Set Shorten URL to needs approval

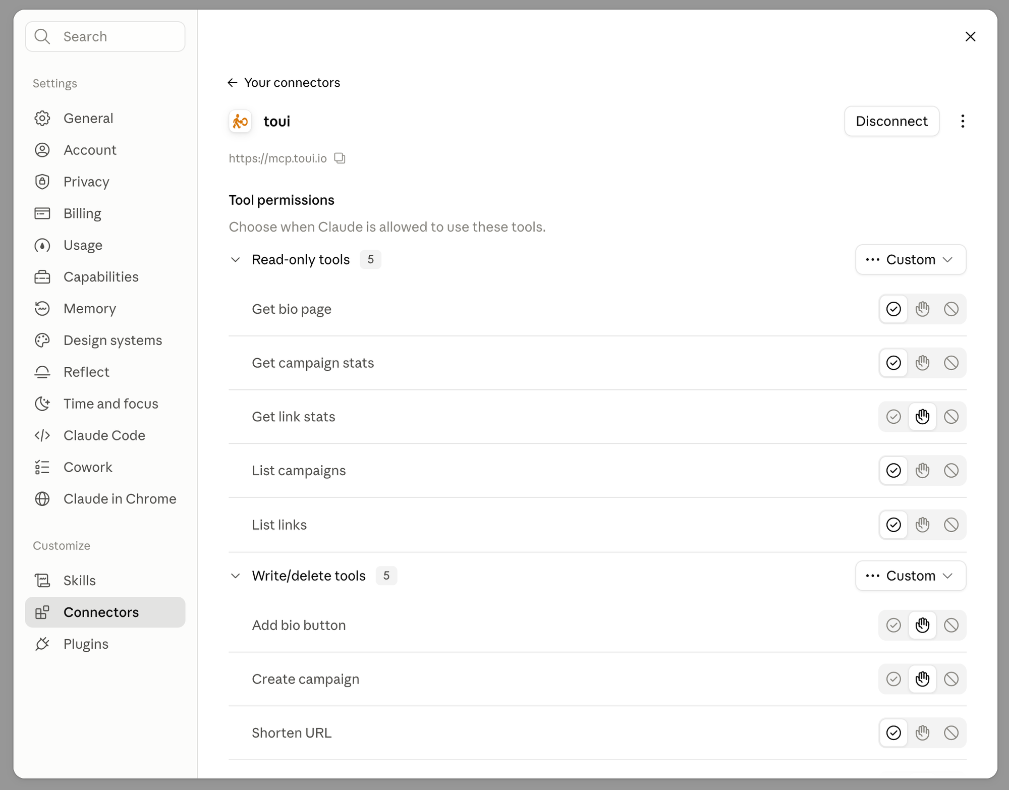pyautogui.click(x=922, y=732)
